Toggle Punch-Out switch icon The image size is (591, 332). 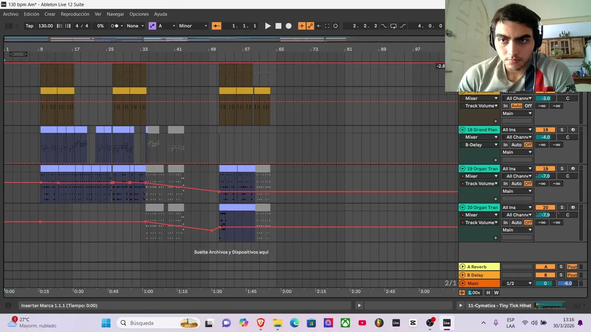click(403, 26)
